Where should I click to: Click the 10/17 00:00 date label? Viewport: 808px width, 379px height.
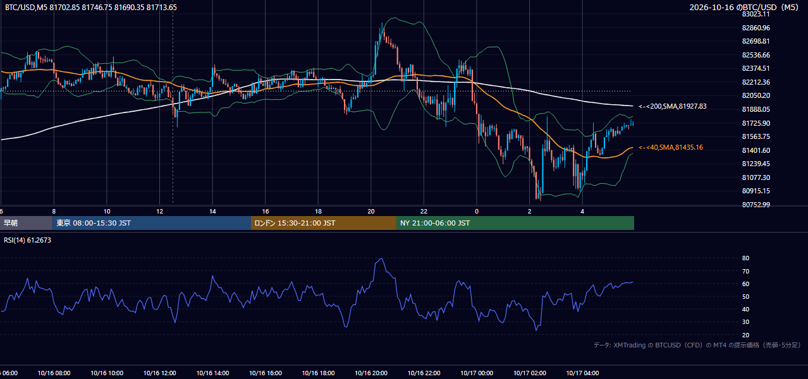click(x=477, y=373)
